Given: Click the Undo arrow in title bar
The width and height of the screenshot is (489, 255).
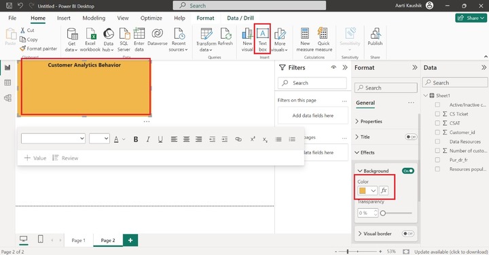Looking at the screenshot, I should pyautogui.click(x=20, y=5).
